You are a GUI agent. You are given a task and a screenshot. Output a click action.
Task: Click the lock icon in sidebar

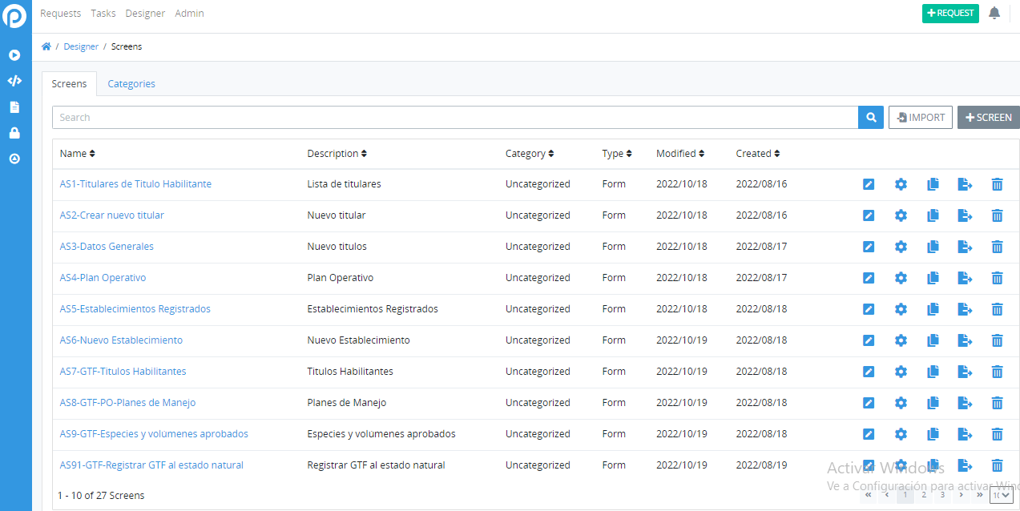pyautogui.click(x=14, y=133)
